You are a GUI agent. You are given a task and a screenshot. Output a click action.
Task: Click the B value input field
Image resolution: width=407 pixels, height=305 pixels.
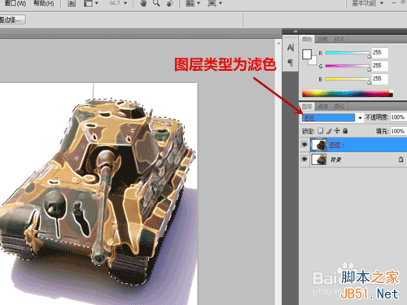pos(380,79)
